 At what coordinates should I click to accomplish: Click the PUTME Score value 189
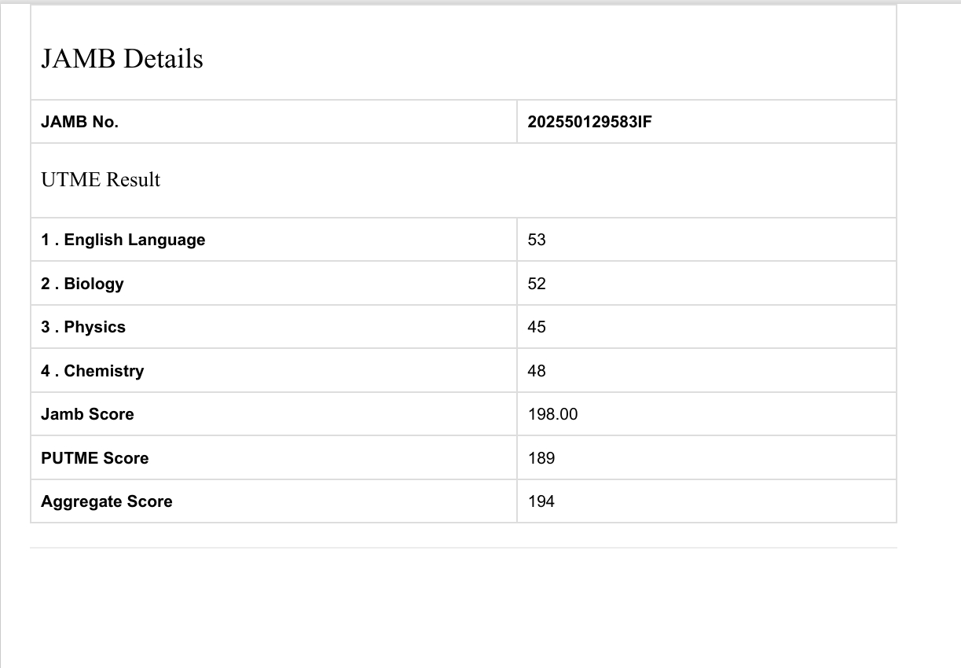(541, 458)
